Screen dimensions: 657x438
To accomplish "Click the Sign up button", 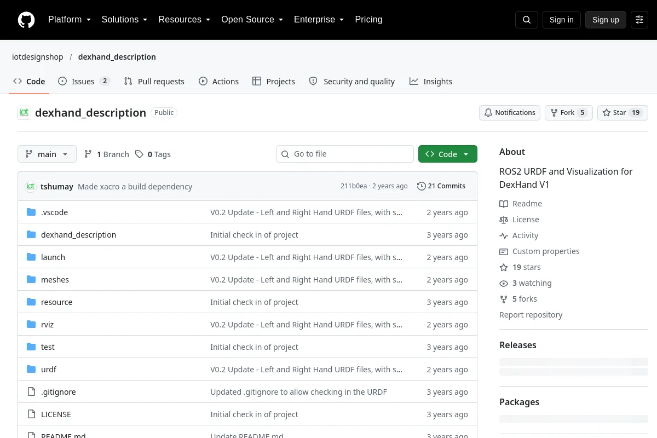I will tap(606, 20).
